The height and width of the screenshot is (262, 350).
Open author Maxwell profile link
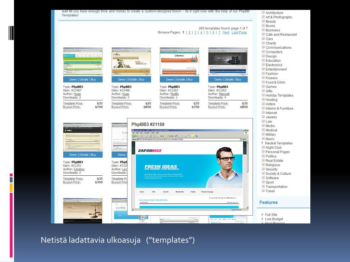tap(224, 94)
